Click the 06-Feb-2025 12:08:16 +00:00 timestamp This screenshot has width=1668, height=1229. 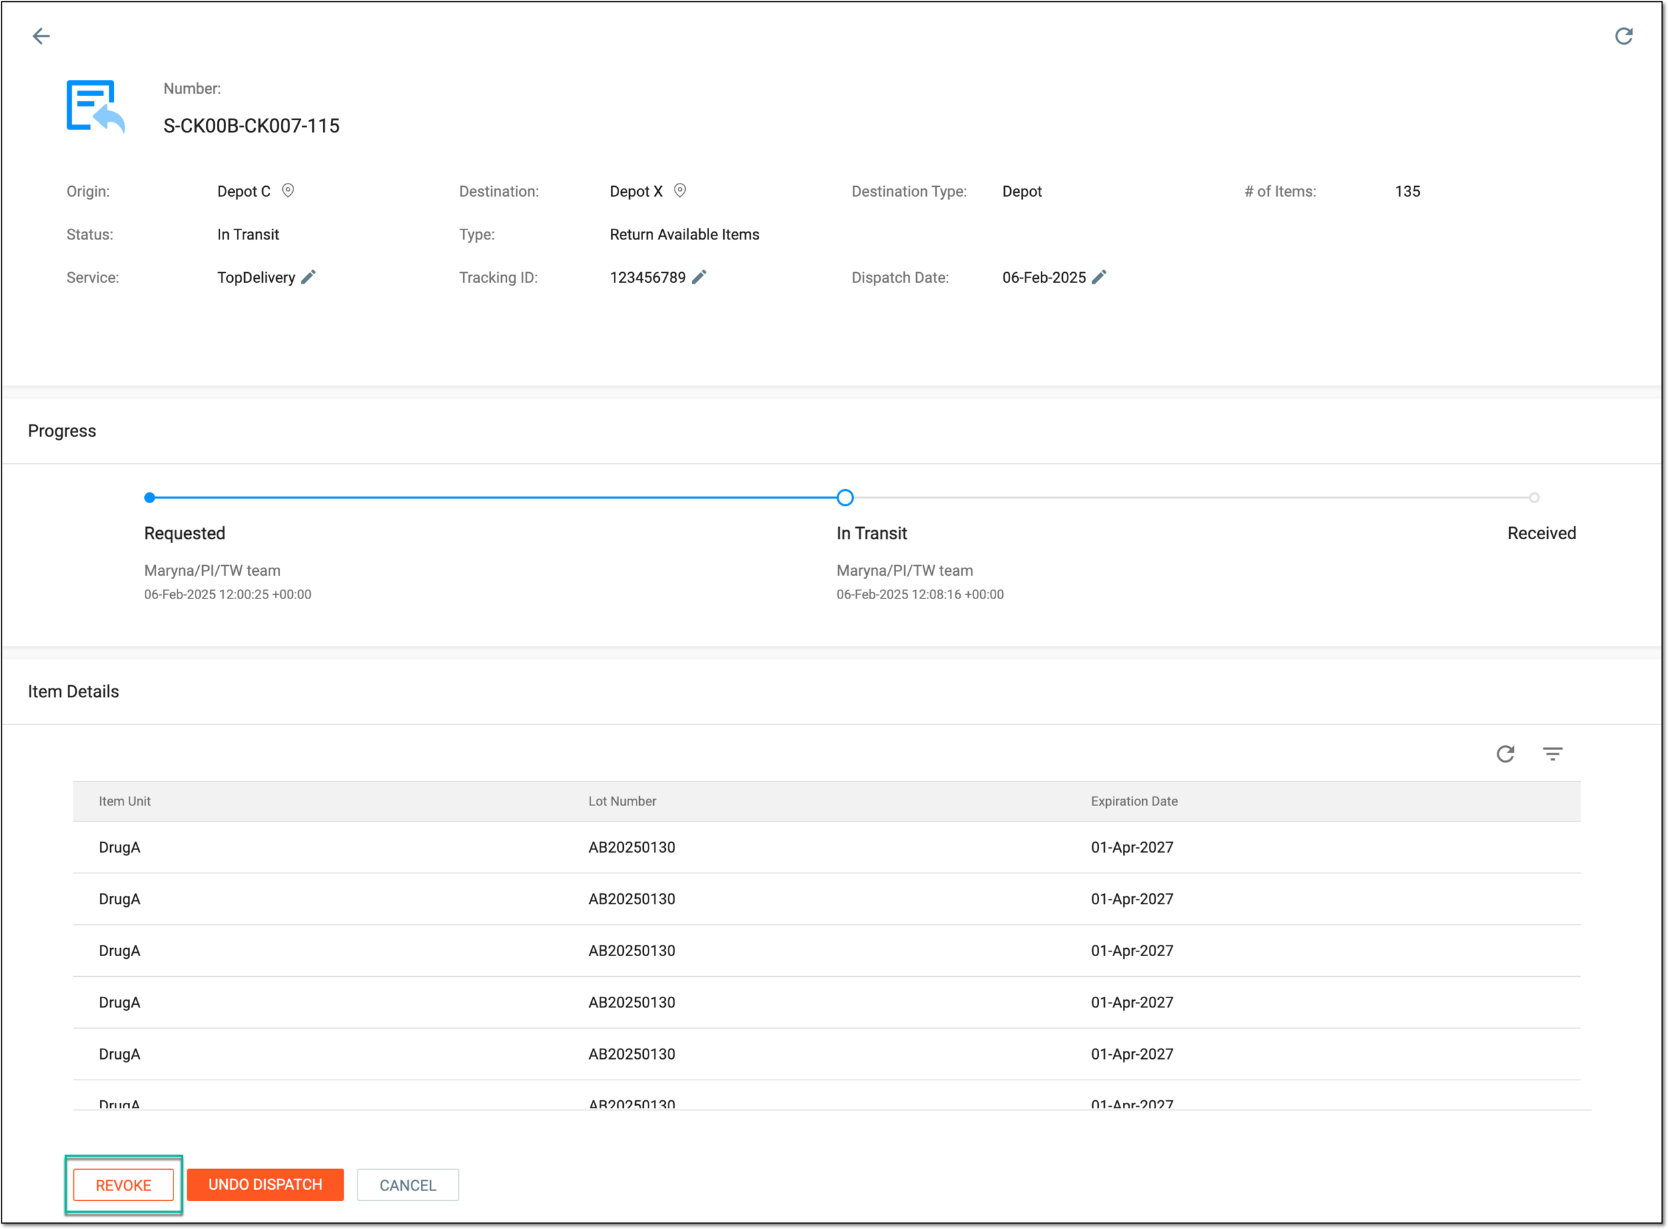[919, 594]
